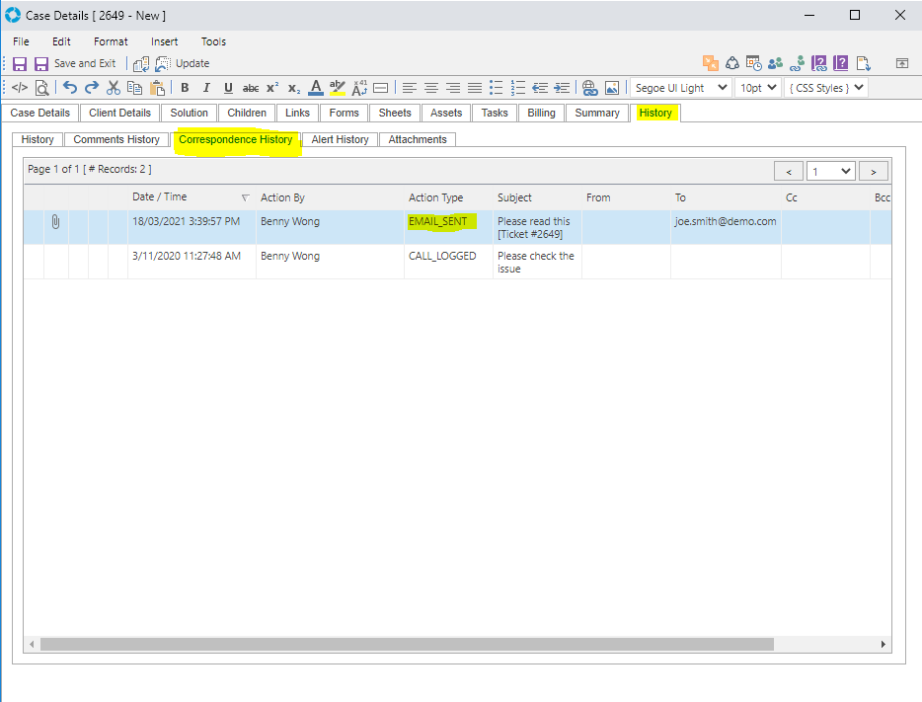Viewport: 922px width, 702px height.
Task: Select the joe.smith@demo.com cell
Action: pyautogui.click(x=726, y=227)
